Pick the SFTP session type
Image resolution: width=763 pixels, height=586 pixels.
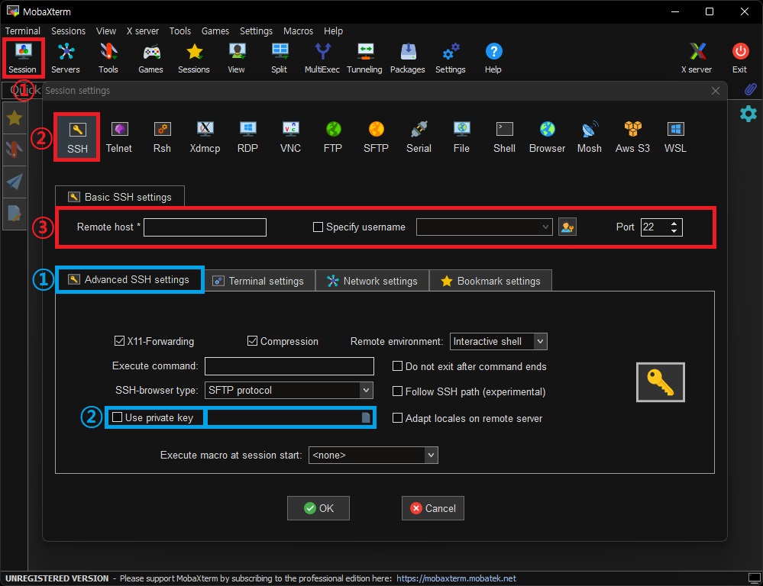coord(376,137)
